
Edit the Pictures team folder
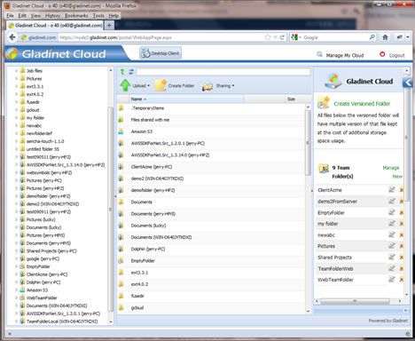(x=392, y=246)
